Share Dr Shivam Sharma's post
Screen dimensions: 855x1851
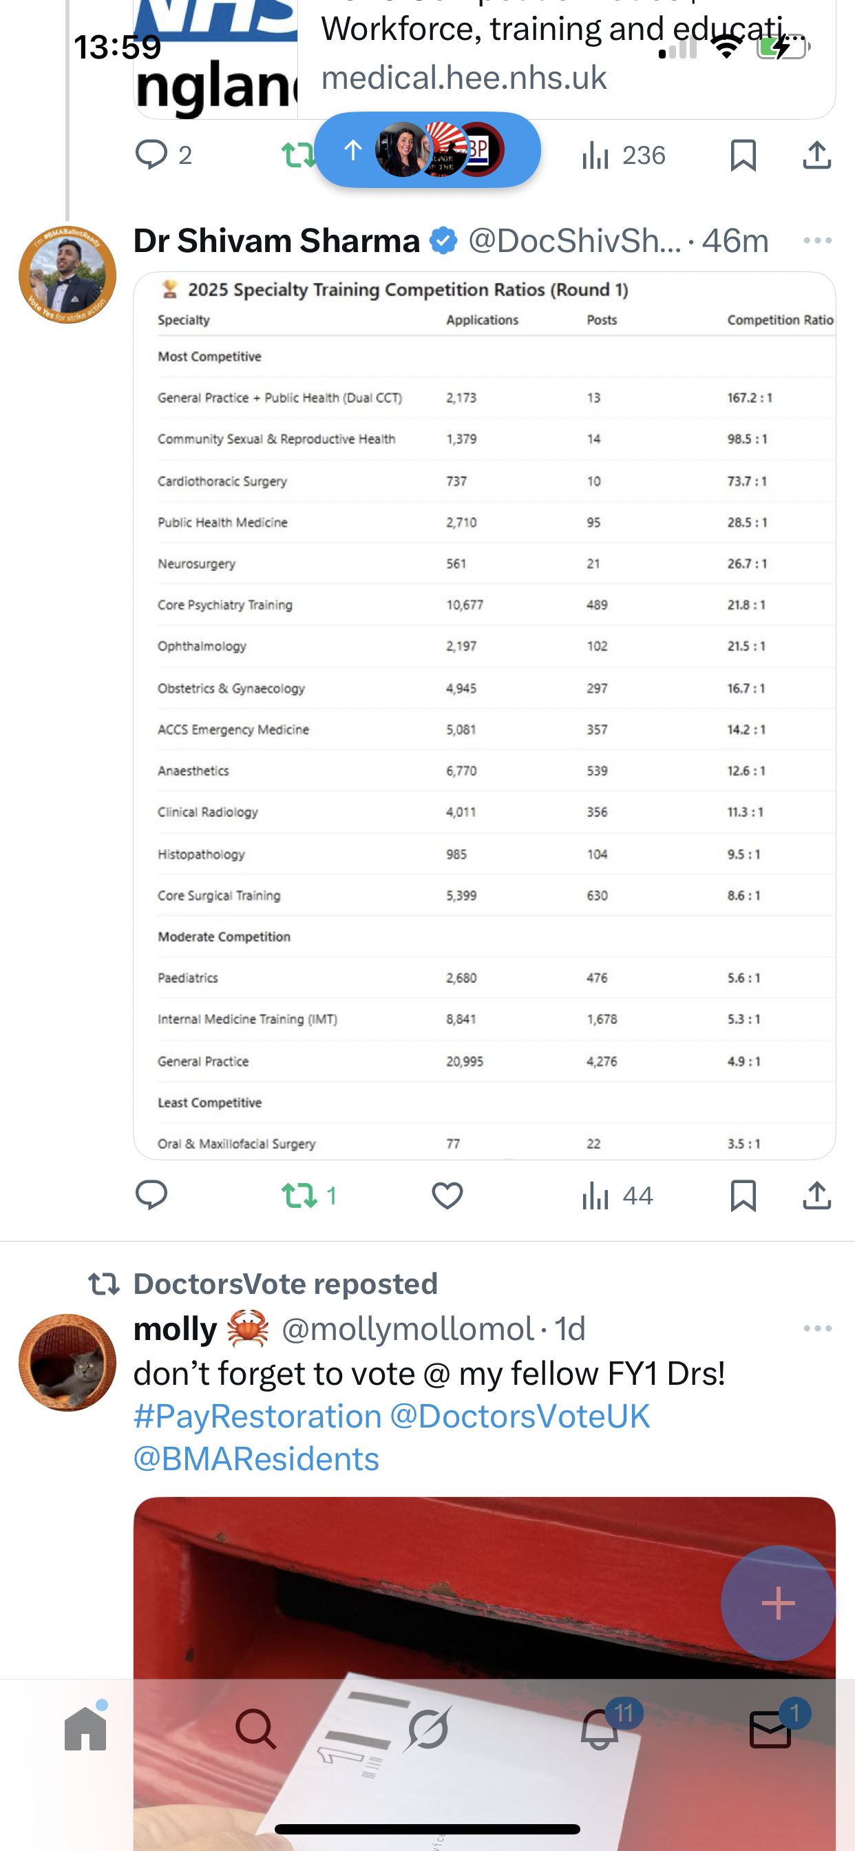[x=817, y=1195]
